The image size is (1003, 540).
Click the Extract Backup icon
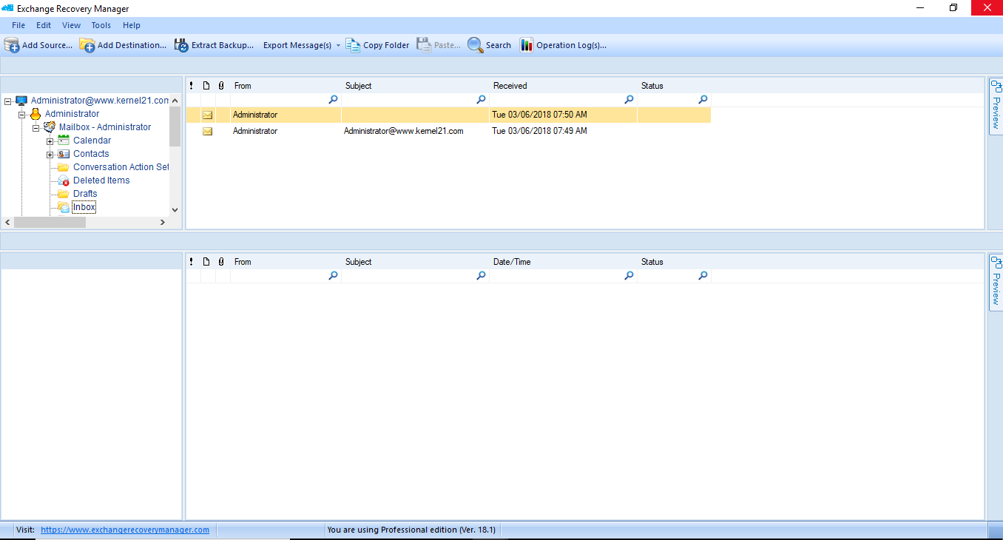pyautogui.click(x=181, y=45)
